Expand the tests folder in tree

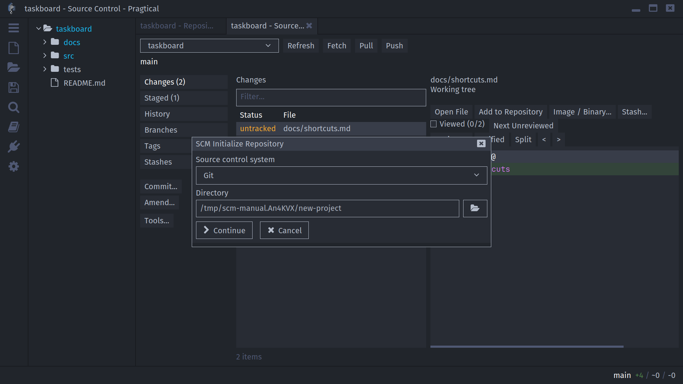[45, 69]
